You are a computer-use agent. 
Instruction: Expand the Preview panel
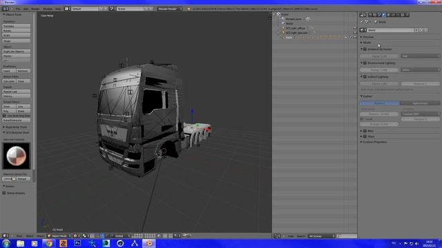361,37
